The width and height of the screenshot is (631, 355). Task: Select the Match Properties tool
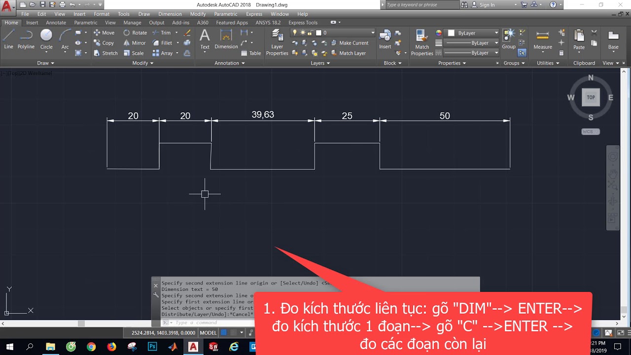pyautogui.click(x=421, y=39)
